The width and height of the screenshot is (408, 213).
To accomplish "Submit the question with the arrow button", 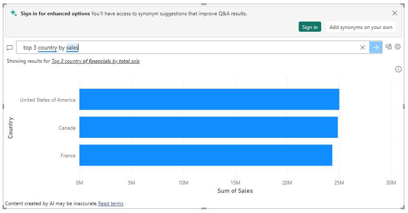I will click(375, 47).
